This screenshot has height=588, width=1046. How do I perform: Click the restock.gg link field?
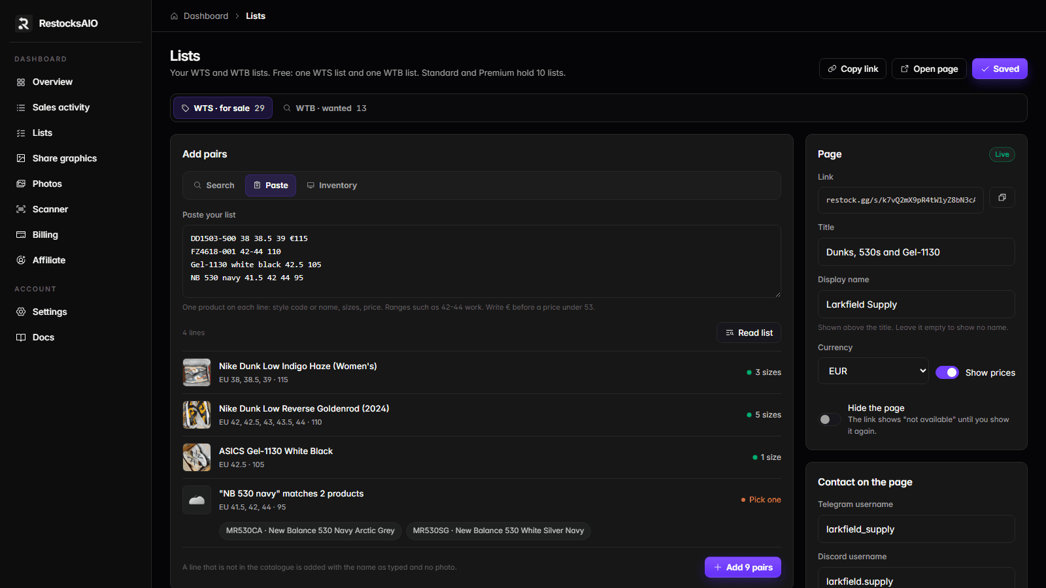tap(901, 200)
